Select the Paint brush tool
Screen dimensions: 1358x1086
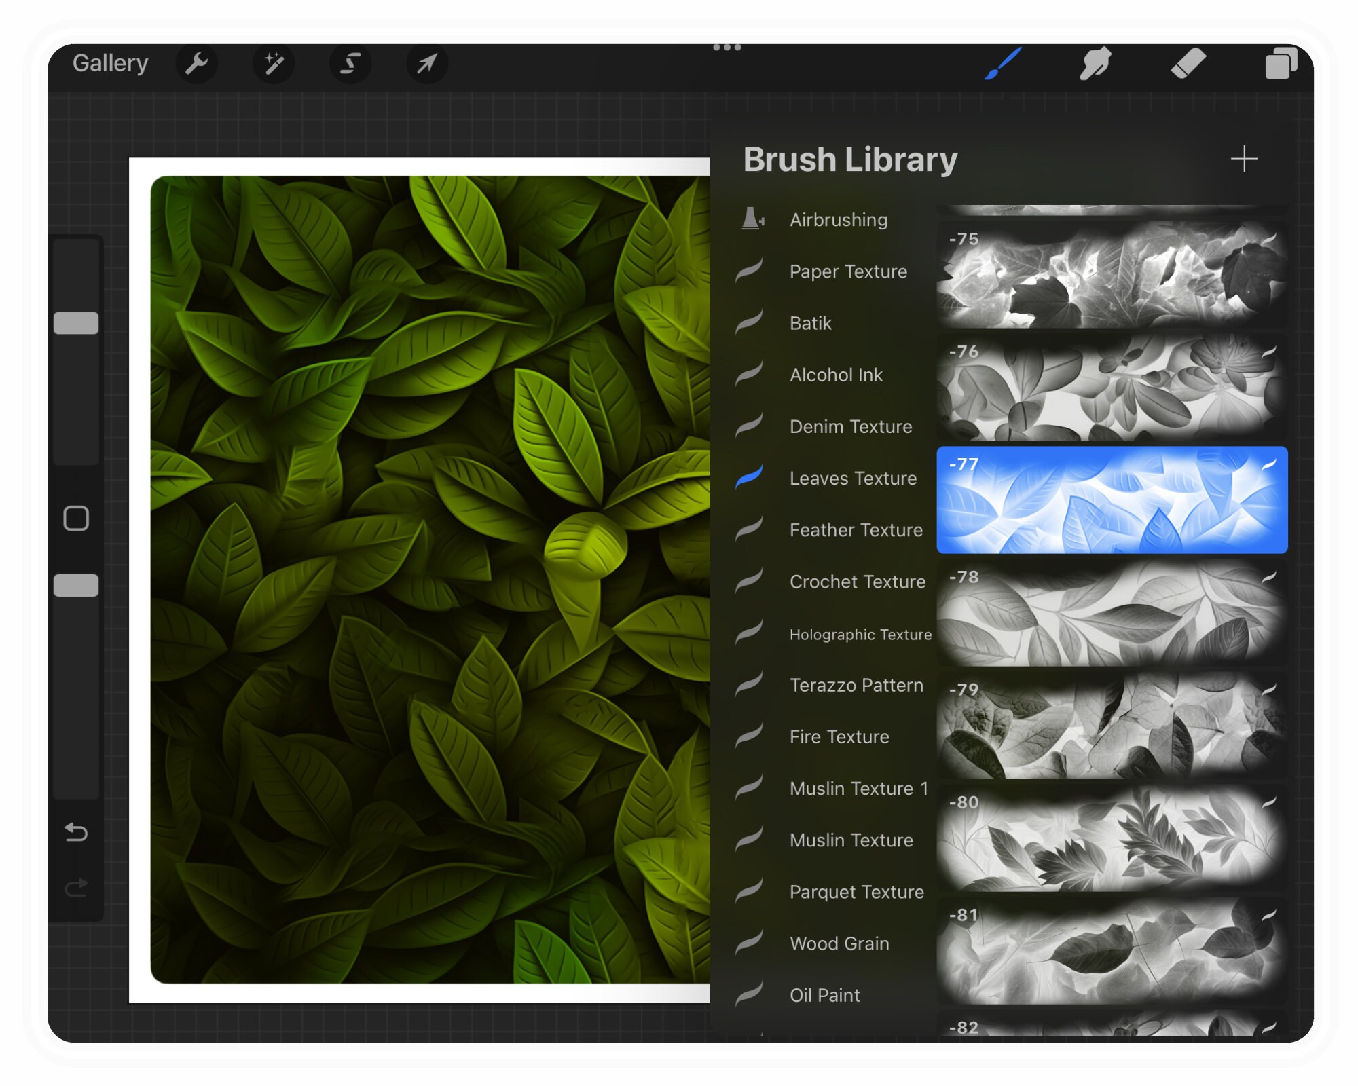point(1003,64)
